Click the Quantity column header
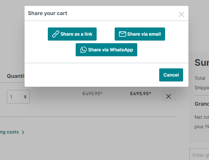The image size is (209, 160). pyautogui.click(x=16, y=76)
